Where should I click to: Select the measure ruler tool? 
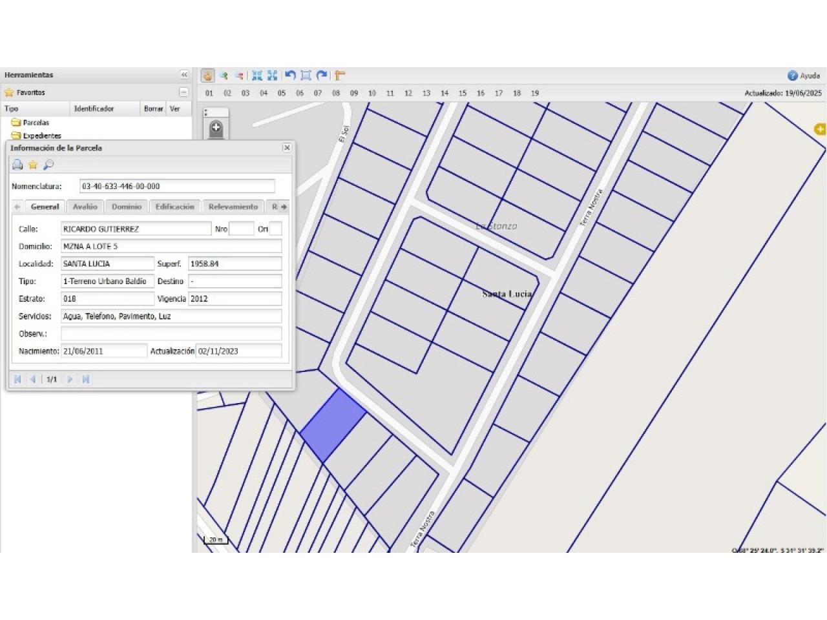coord(340,76)
